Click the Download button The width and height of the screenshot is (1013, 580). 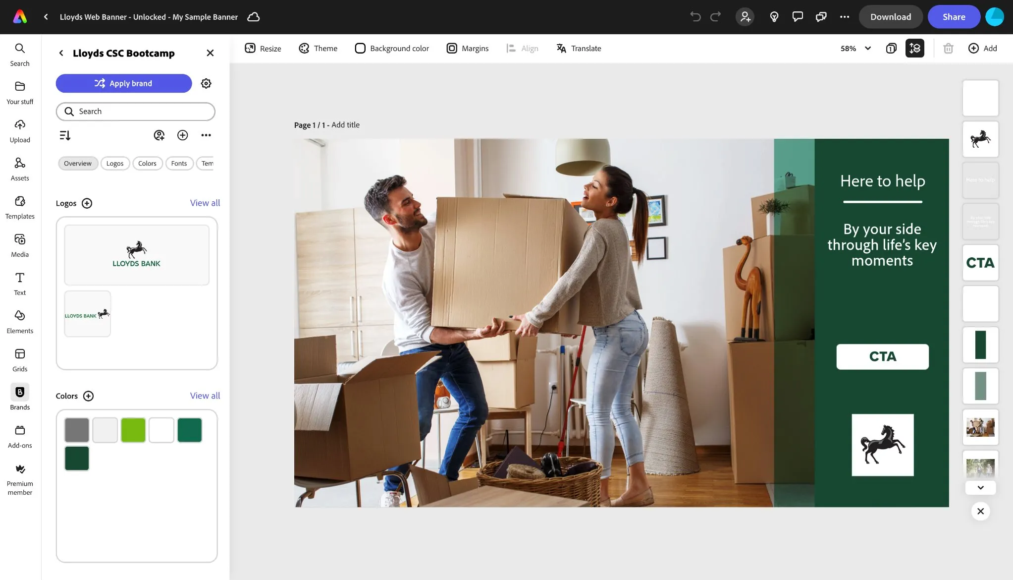pos(891,17)
